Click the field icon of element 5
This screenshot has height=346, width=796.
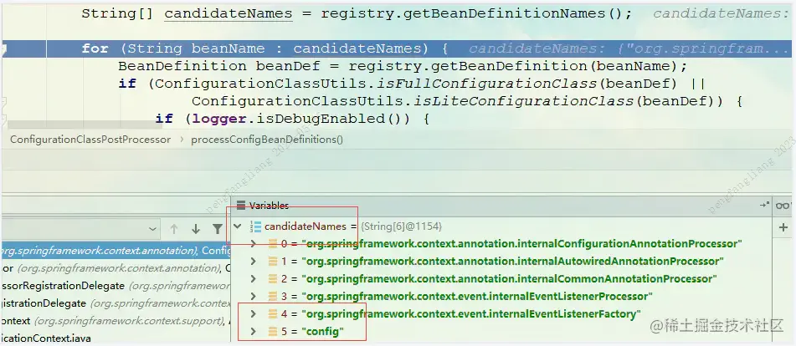click(x=273, y=331)
